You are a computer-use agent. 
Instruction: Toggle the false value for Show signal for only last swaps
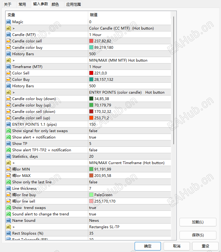pyautogui.click(x=93, y=131)
